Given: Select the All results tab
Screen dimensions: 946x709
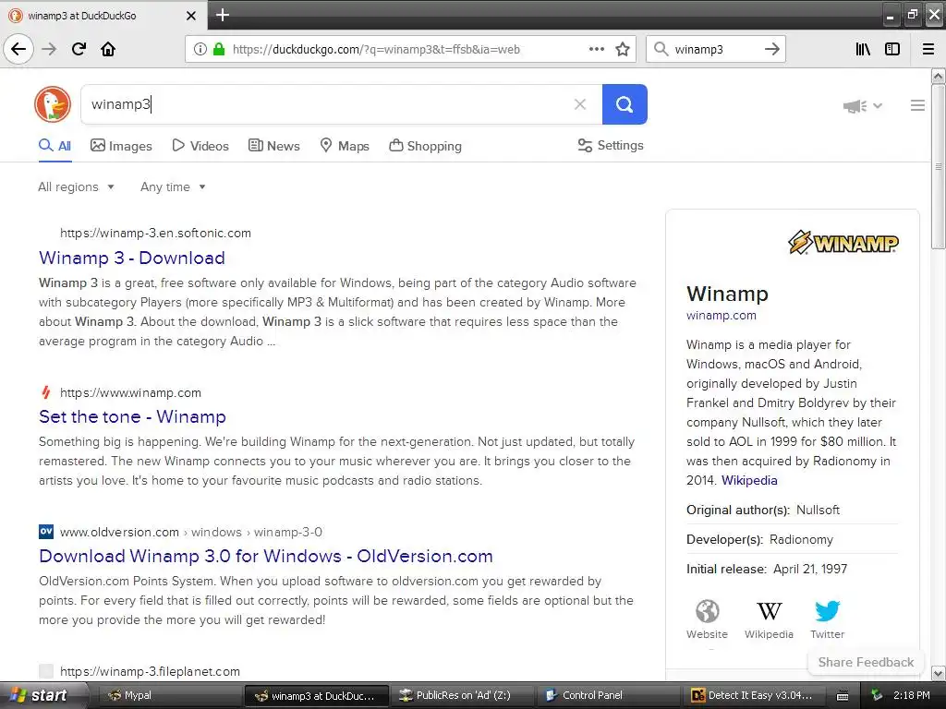Looking at the screenshot, I should tap(55, 146).
